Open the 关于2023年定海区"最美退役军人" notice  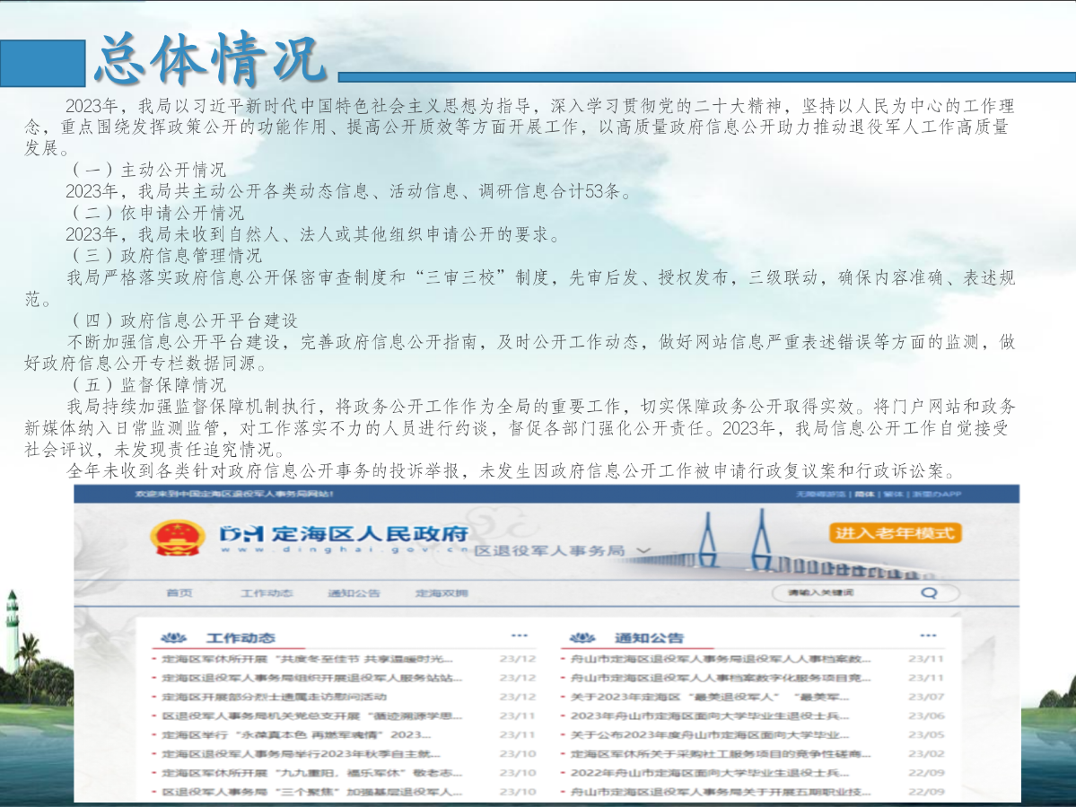click(709, 697)
